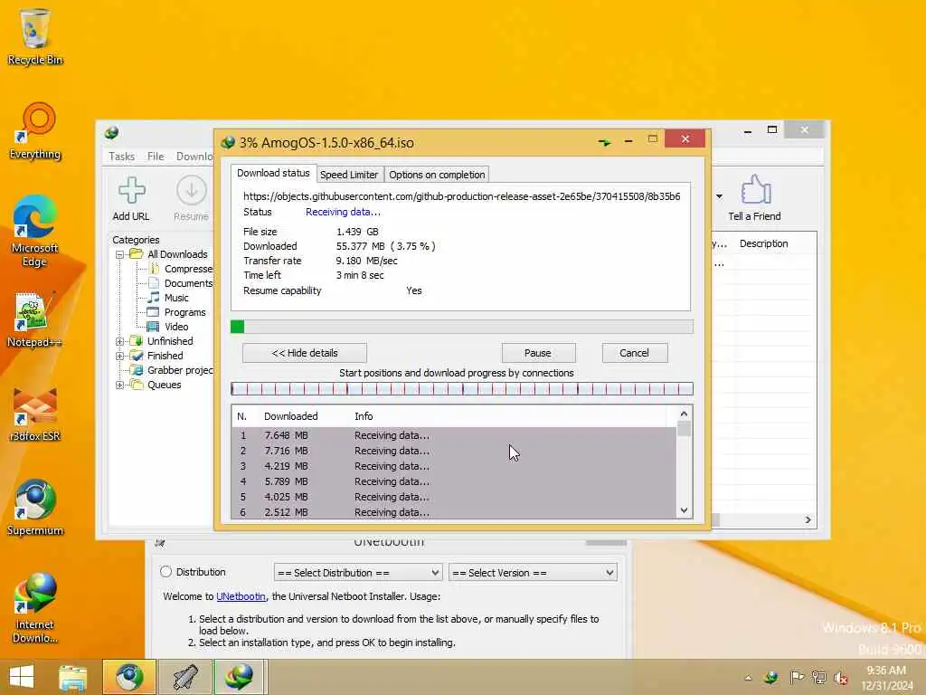Screen dimensions: 926x695
Task: Click the green arrow icon in download dialog title bar
Action: coord(604,142)
